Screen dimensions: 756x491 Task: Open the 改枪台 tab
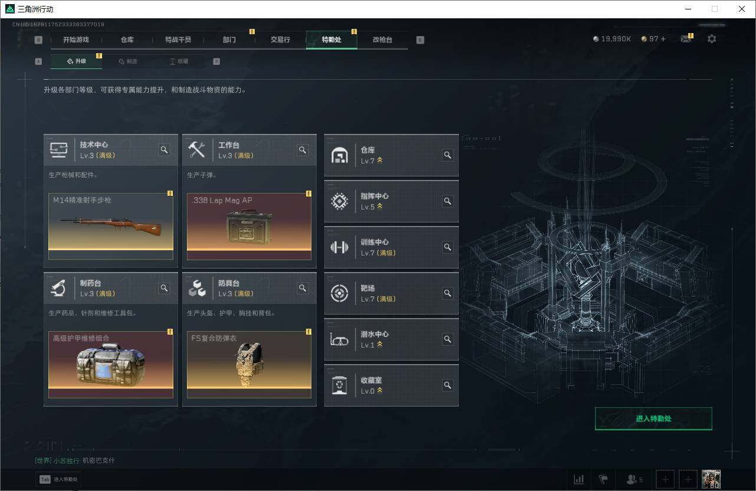coord(382,40)
